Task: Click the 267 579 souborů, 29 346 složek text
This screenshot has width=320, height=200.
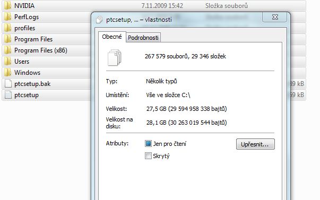Action: pyautogui.click(x=185, y=56)
